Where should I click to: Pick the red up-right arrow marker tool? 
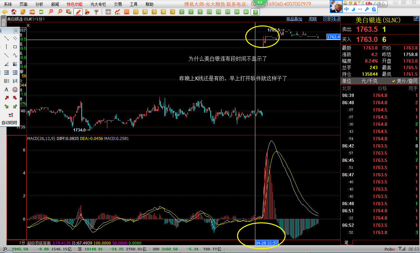pyautogui.click(x=6, y=98)
